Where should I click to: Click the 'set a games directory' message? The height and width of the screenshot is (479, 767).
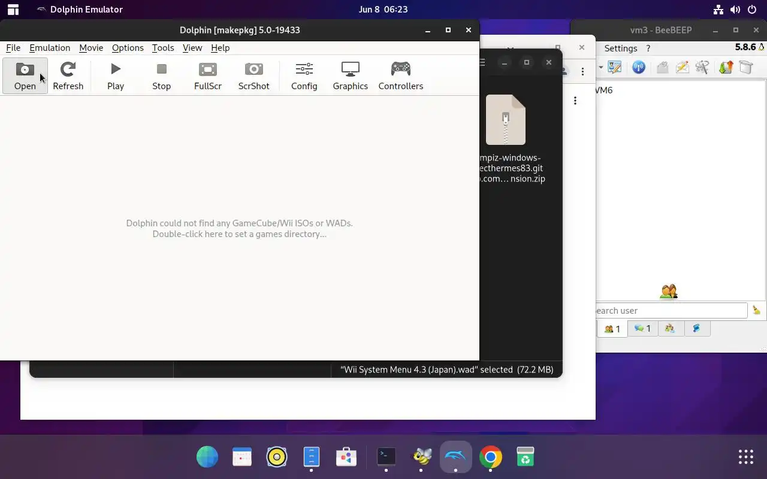point(239,229)
